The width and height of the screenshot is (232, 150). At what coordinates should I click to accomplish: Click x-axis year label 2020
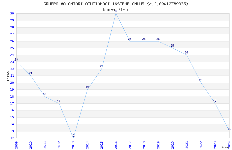(x=172, y=145)
